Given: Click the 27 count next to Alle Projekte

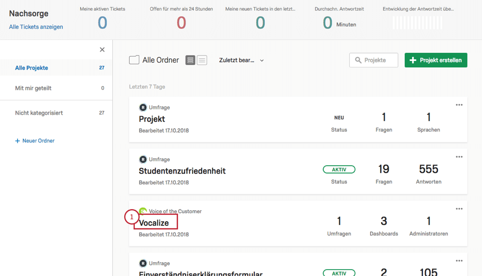Looking at the screenshot, I should (102, 68).
